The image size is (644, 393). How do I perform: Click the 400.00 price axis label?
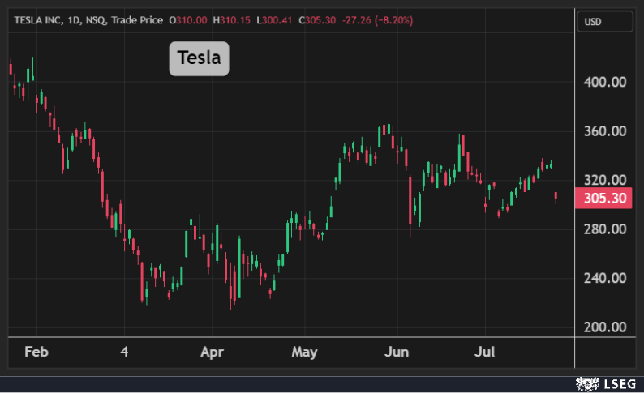click(604, 83)
